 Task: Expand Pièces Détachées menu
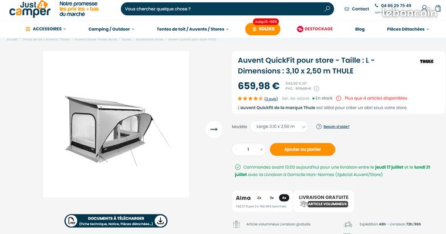pyautogui.click(x=408, y=29)
